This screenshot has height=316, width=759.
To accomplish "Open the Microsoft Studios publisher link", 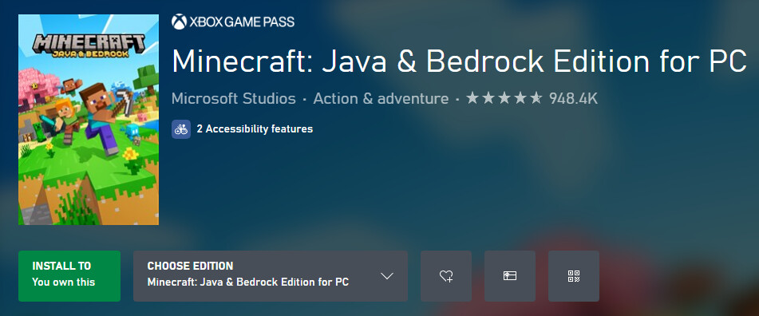I will (x=233, y=99).
